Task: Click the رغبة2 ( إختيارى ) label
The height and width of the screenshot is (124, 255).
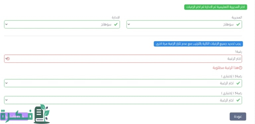Action: pyautogui.click(x=232, y=76)
